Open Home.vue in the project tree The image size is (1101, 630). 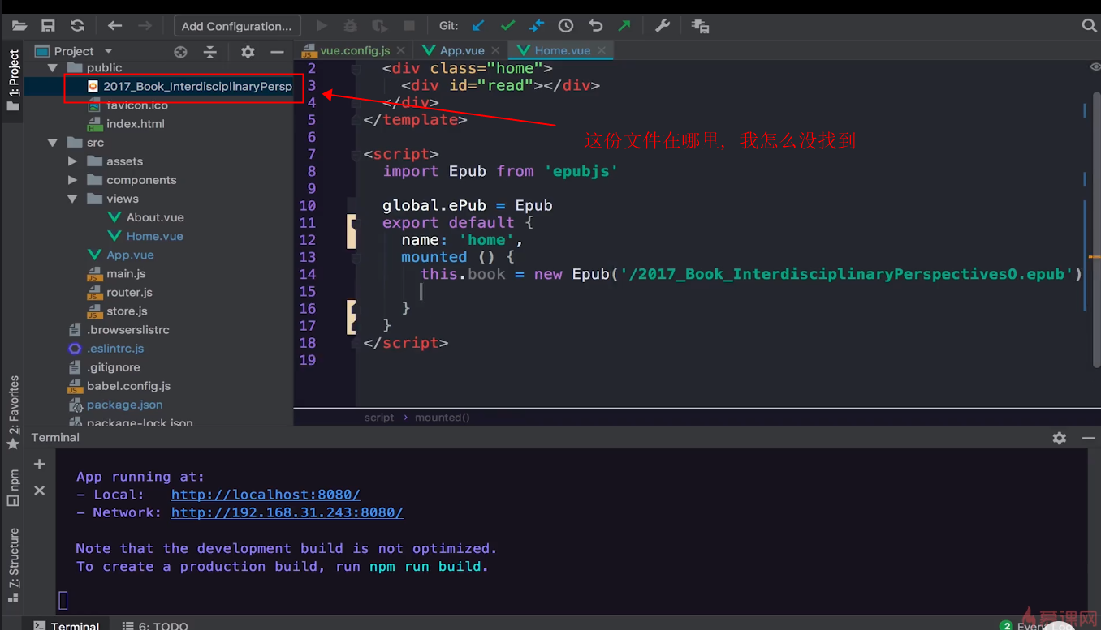(154, 236)
